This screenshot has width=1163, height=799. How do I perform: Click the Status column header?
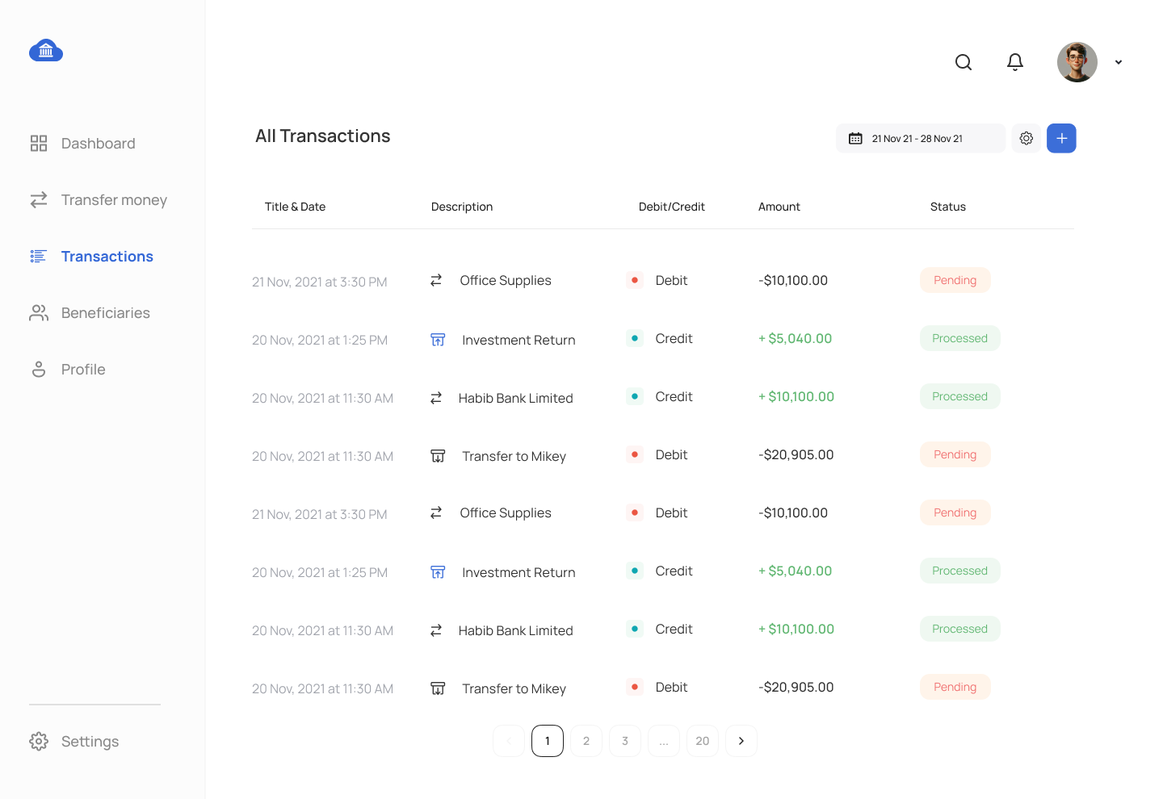pos(948,207)
